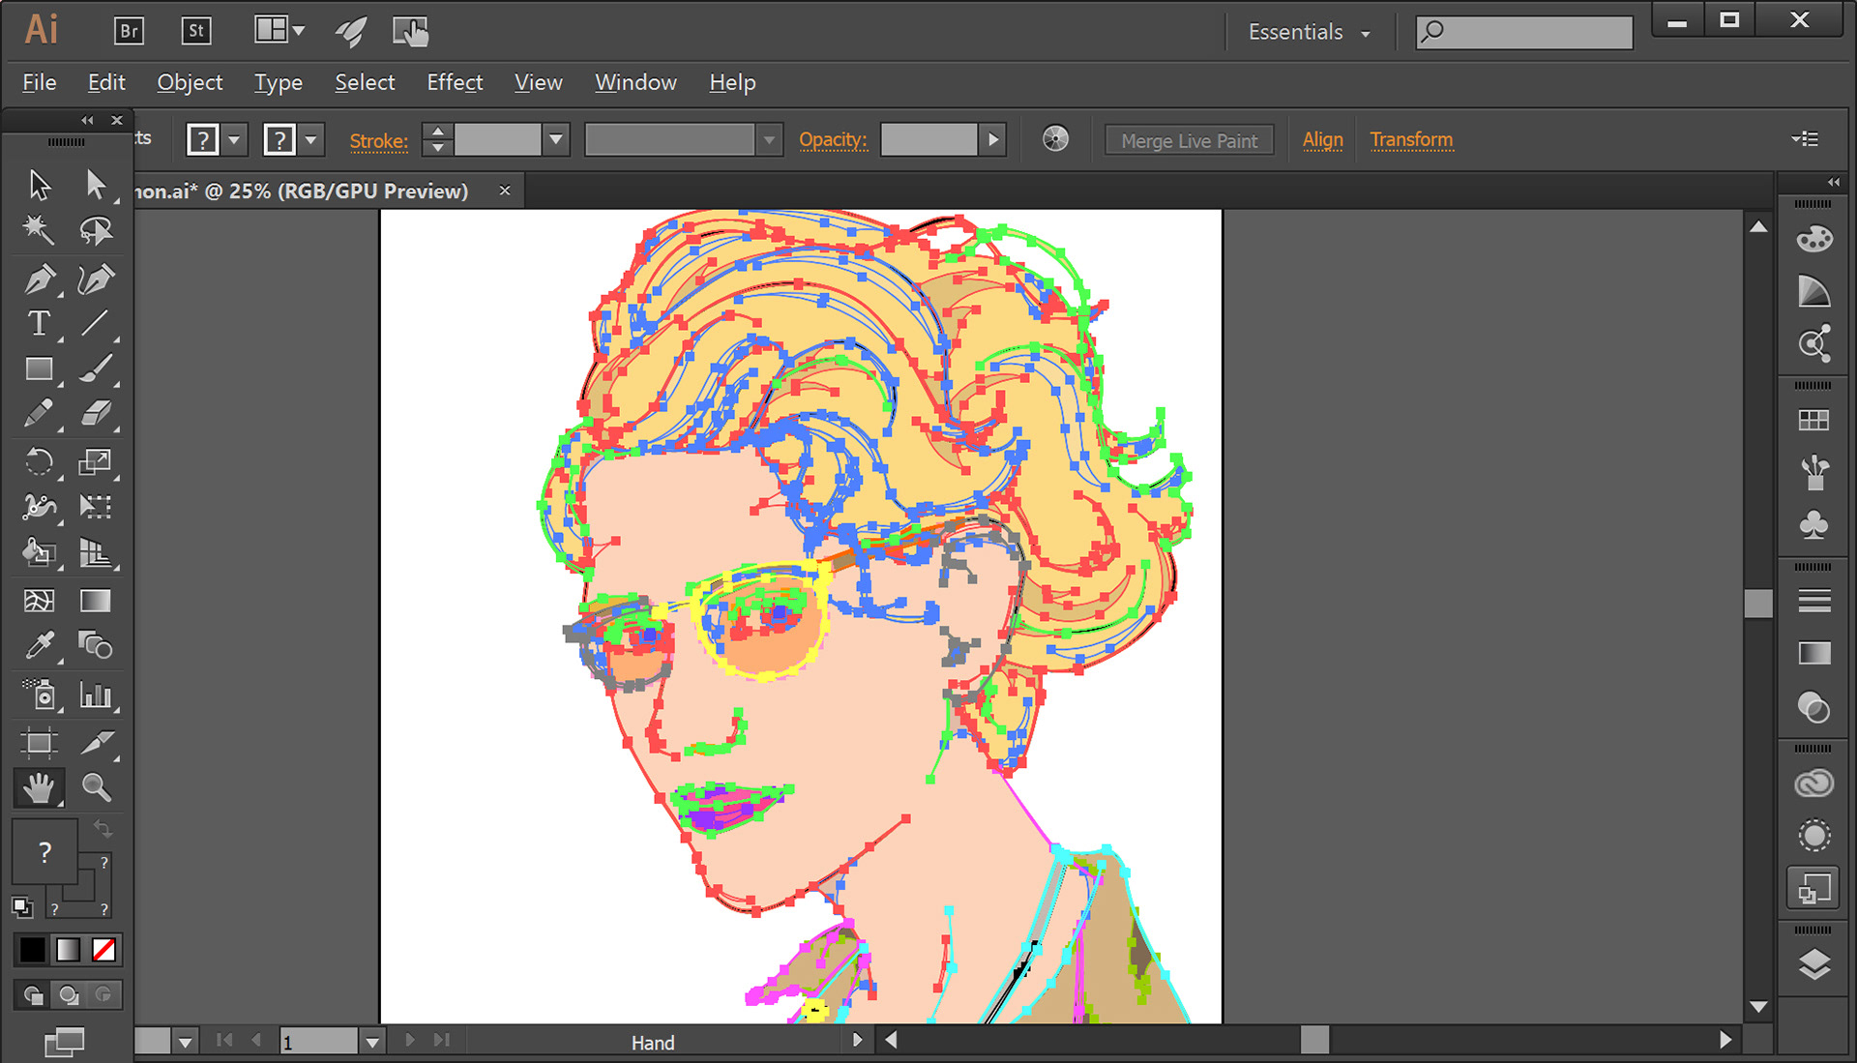The image size is (1857, 1063).
Task: Choose the Shape Builder tool
Action: (x=40, y=552)
